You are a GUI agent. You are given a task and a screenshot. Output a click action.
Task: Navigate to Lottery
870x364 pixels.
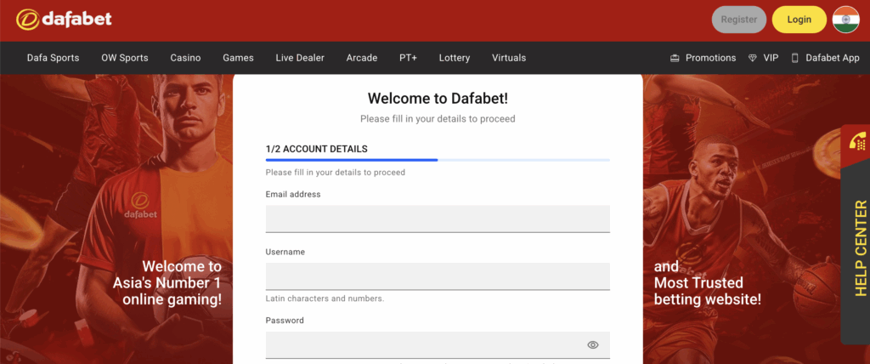455,58
